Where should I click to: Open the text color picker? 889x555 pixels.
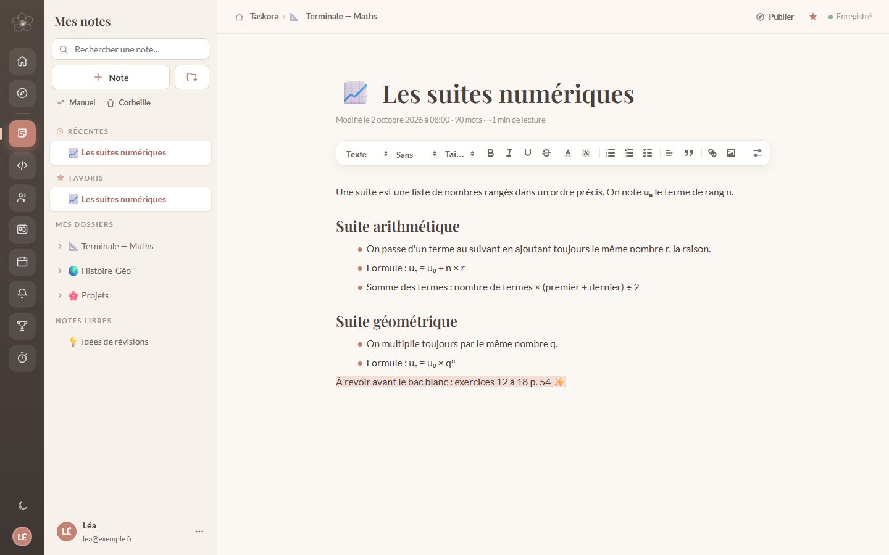(568, 153)
